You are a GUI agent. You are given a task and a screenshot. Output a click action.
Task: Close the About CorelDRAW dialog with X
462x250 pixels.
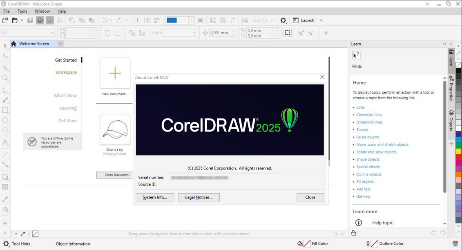pos(322,77)
